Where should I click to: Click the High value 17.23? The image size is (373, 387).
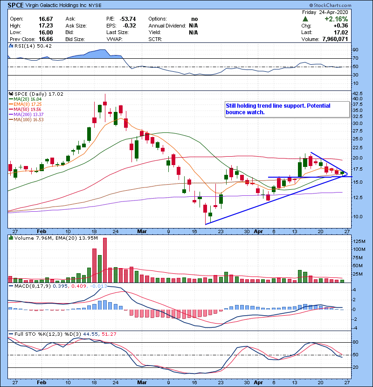click(46, 26)
